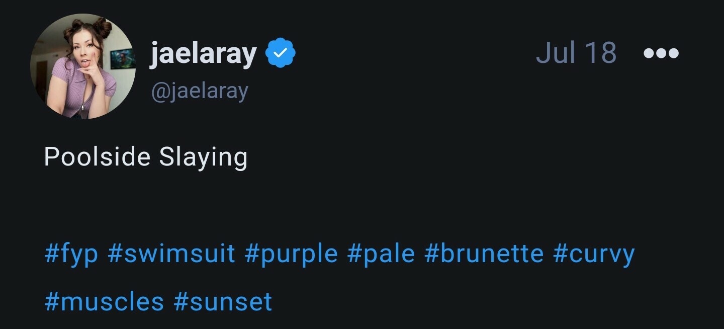Browse the #sunset hashtag
This screenshot has height=329, width=724.
[223, 301]
